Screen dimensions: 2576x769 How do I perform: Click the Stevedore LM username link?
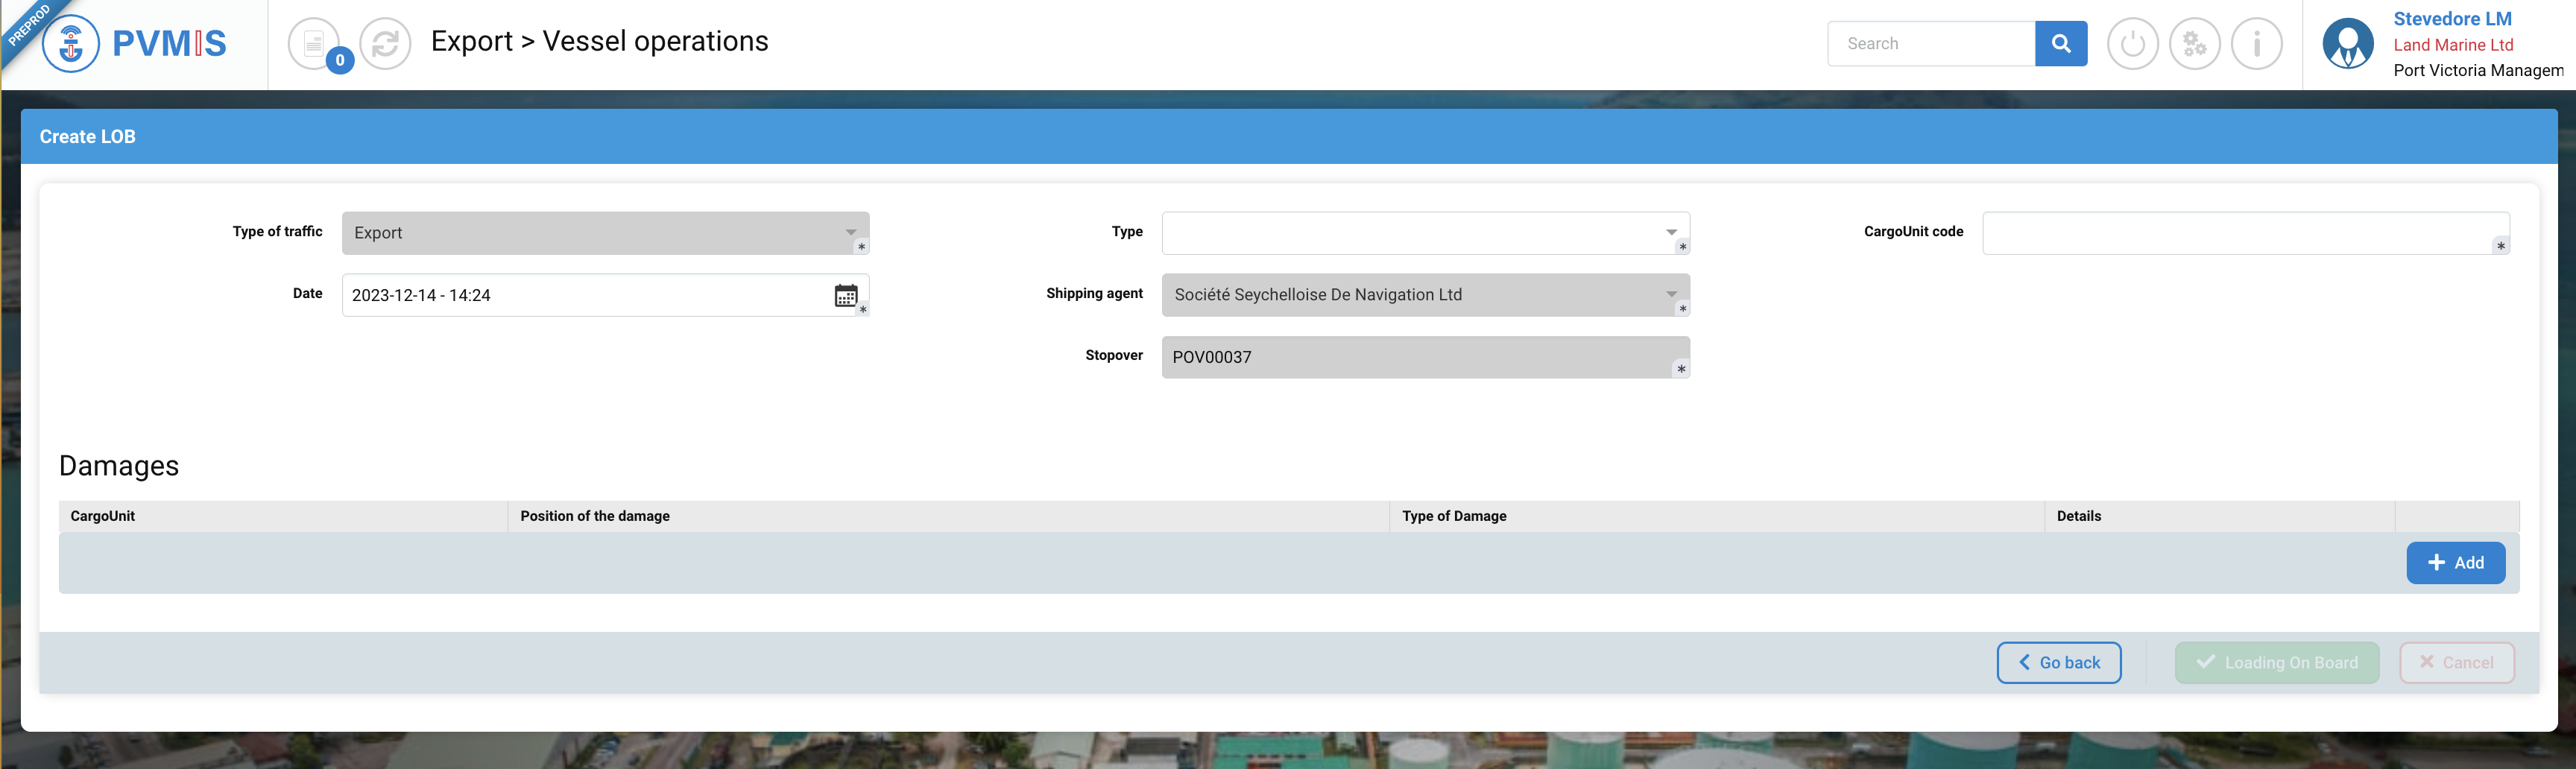(2452, 19)
